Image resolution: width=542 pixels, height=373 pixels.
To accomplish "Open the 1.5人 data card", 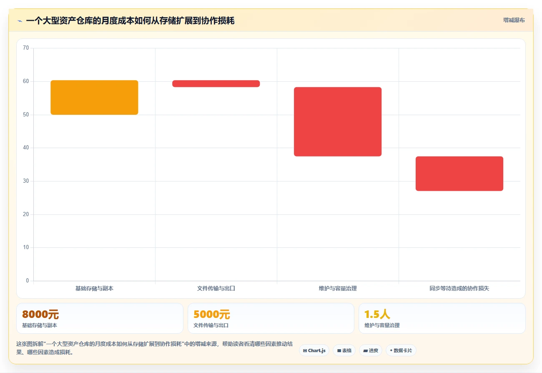I will pos(442,318).
